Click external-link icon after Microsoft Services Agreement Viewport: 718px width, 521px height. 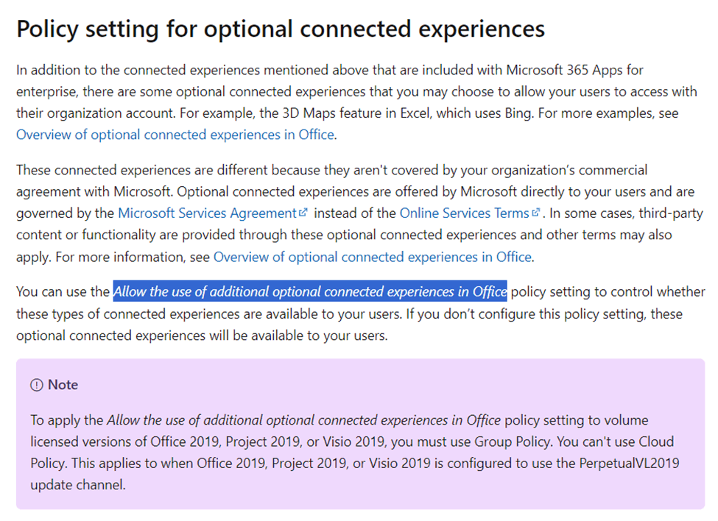pos(303,213)
